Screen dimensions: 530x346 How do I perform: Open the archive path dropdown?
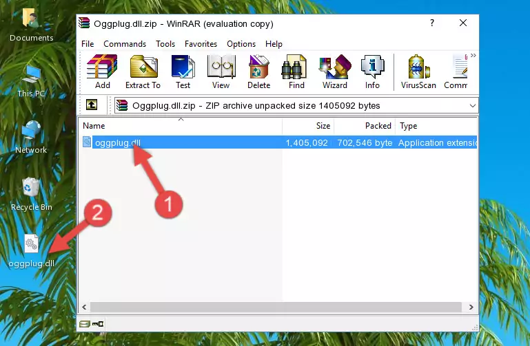coord(473,106)
